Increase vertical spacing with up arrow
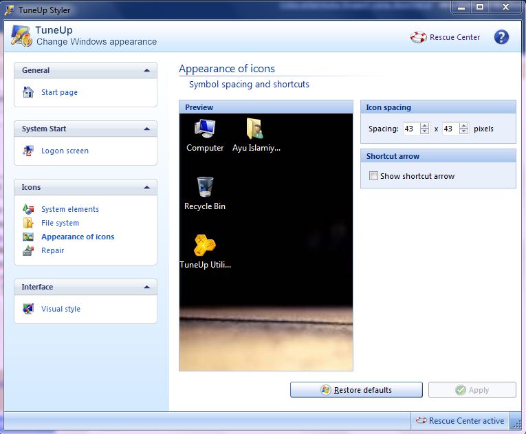 coord(463,126)
